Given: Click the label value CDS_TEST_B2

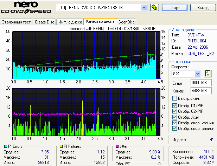Looking at the screenshot, I should [201, 54].
